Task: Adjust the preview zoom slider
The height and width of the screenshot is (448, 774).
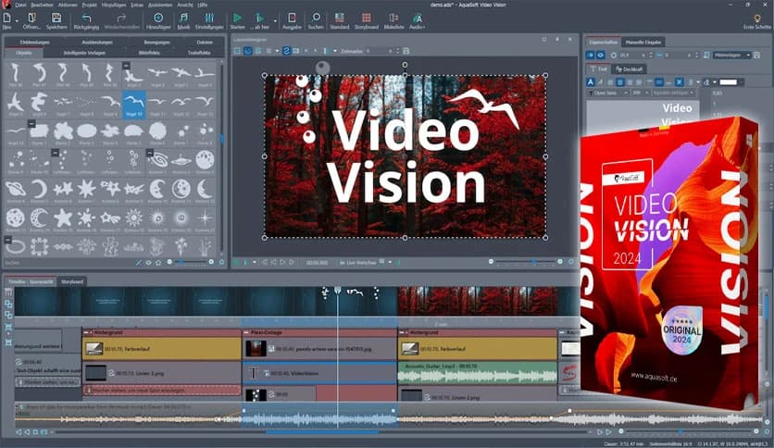Action: tap(525, 262)
